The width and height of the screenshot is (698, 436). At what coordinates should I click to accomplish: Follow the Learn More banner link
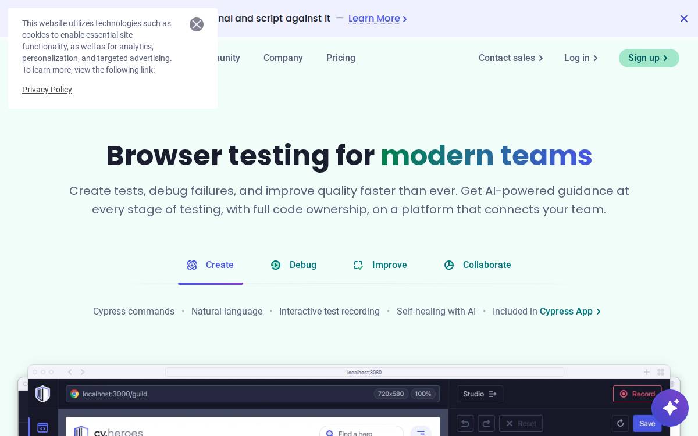(x=378, y=19)
